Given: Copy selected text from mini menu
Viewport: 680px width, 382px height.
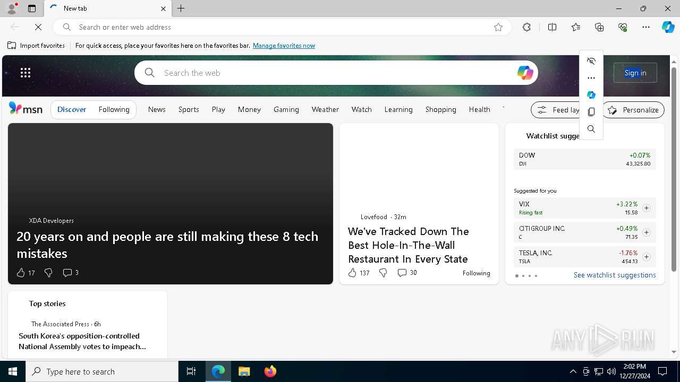Looking at the screenshot, I should tap(591, 112).
